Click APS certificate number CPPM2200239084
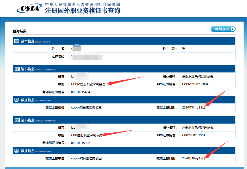Viewport: 247px width, 169px height. coord(195,84)
